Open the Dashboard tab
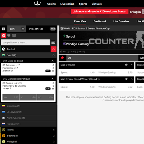The width and height of the screenshot is (144, 144). (x=100, y=21)
